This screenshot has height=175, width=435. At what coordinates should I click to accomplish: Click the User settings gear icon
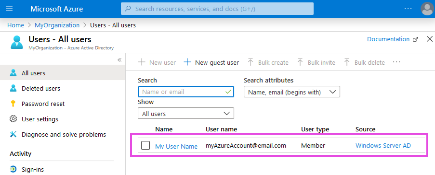(x=13, y=119)
